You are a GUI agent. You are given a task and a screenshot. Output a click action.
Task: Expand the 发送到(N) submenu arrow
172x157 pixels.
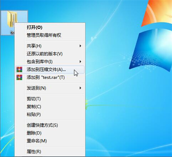click(80, 88)
